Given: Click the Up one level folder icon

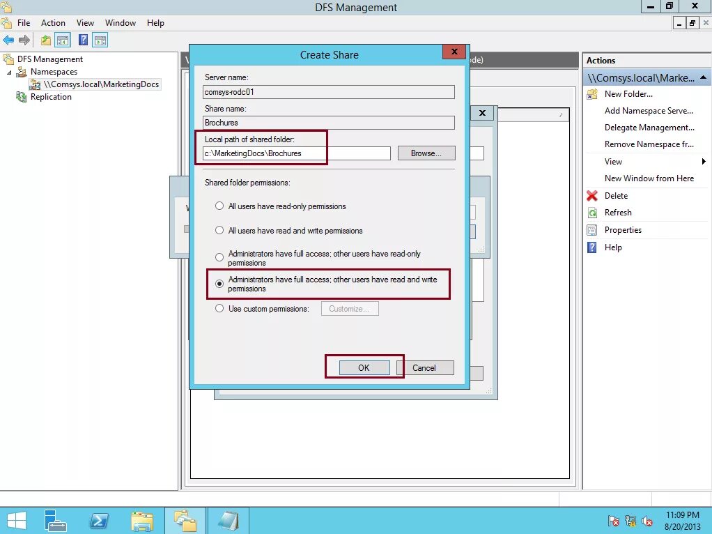Looking at the screenshot, I should [45, 40].
